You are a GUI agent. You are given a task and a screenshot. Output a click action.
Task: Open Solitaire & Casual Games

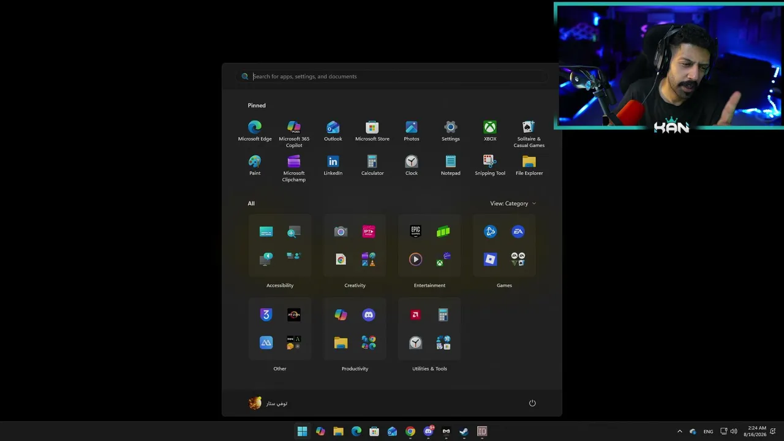tap(529, 134)
